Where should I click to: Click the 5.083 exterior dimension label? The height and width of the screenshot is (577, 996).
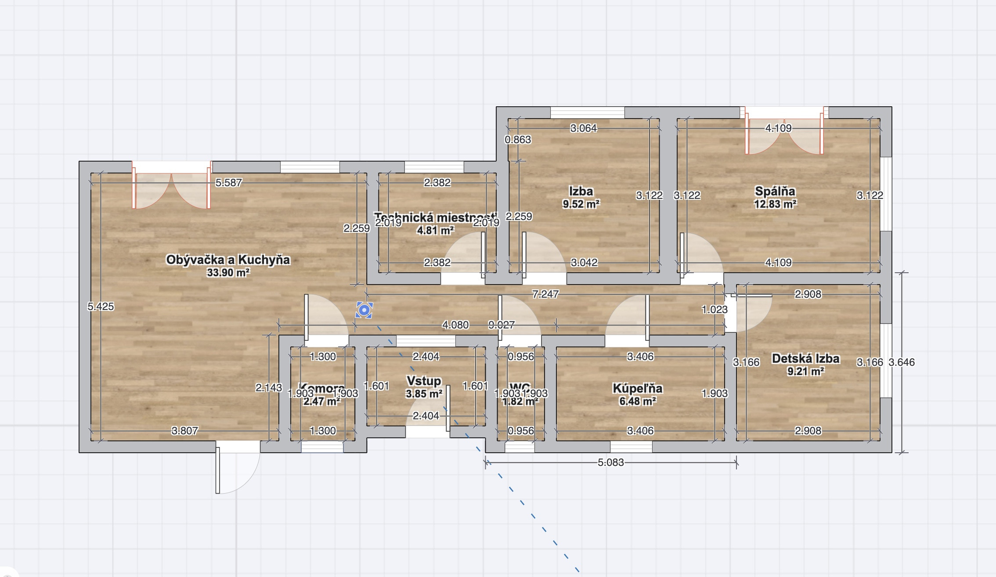tap(610, 462)
